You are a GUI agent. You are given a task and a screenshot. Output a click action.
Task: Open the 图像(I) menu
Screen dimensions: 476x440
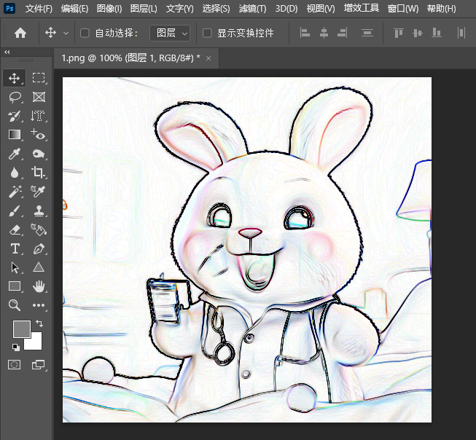109,9
